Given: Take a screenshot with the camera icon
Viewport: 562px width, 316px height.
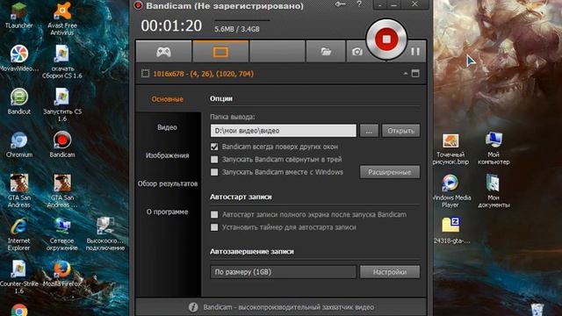Looking at the screenshot, I should point(357,52).
